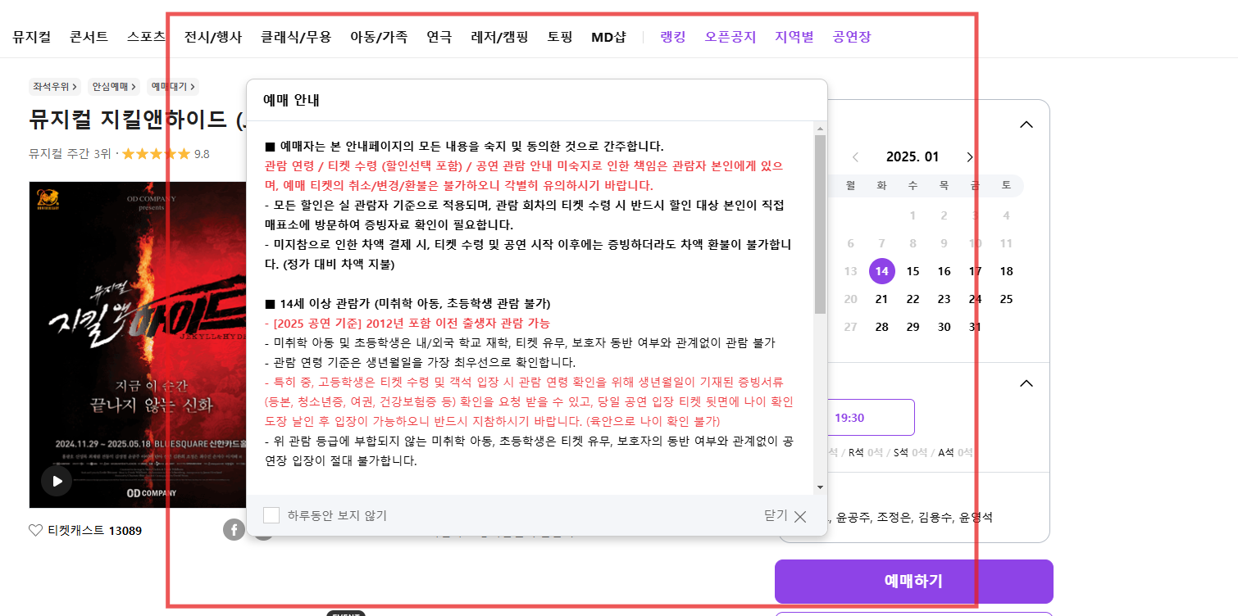Play the Jekyll & Hyde poster video

[x=57, y=481]
